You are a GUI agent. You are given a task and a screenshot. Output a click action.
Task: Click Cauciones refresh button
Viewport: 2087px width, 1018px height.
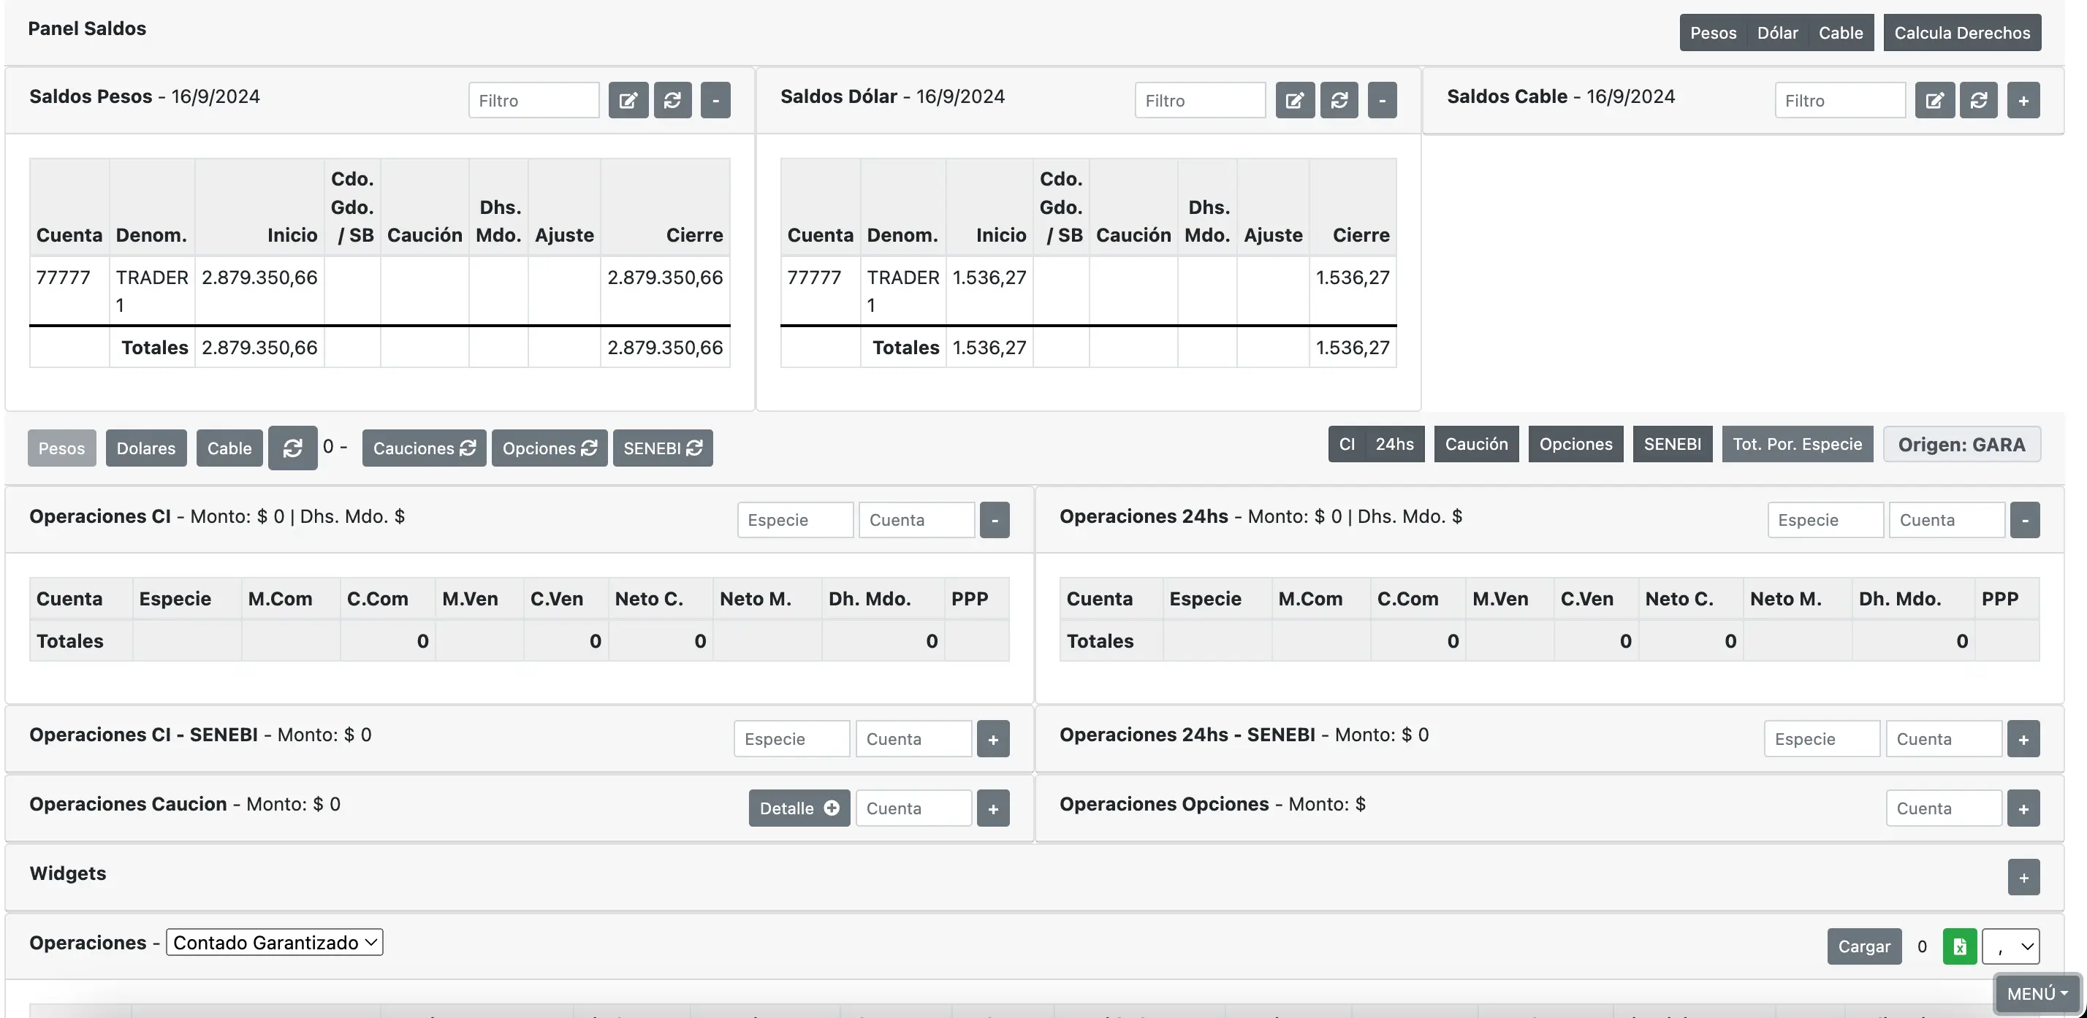(424, 448)
